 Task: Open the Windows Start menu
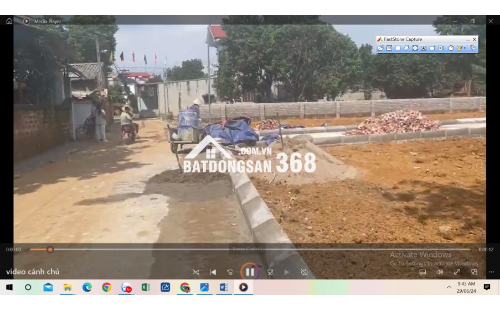click(9, 287)
